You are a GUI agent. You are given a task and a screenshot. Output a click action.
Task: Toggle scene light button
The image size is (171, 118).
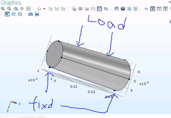click(7, 14)
